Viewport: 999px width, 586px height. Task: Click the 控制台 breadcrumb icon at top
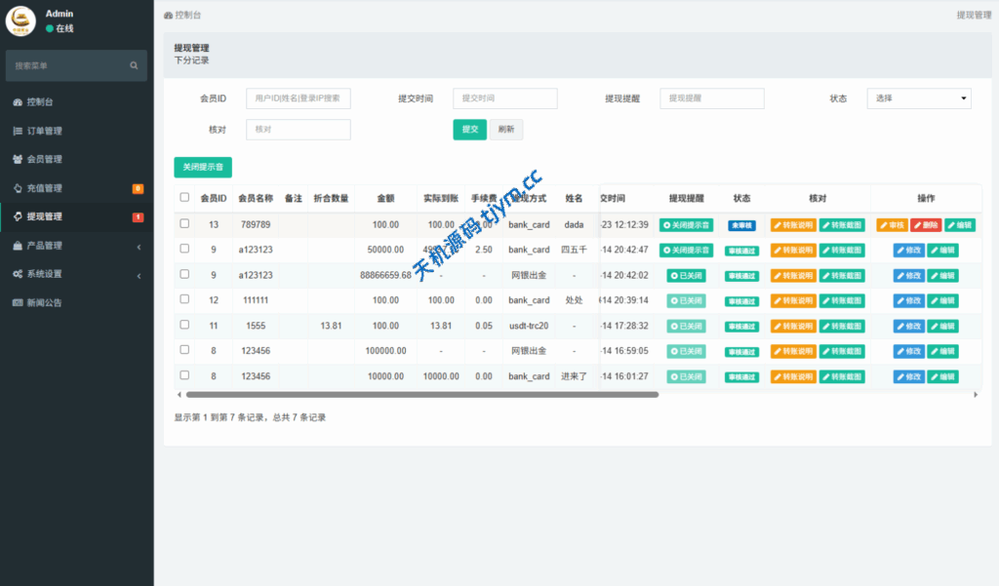click(x=168, y=16)
